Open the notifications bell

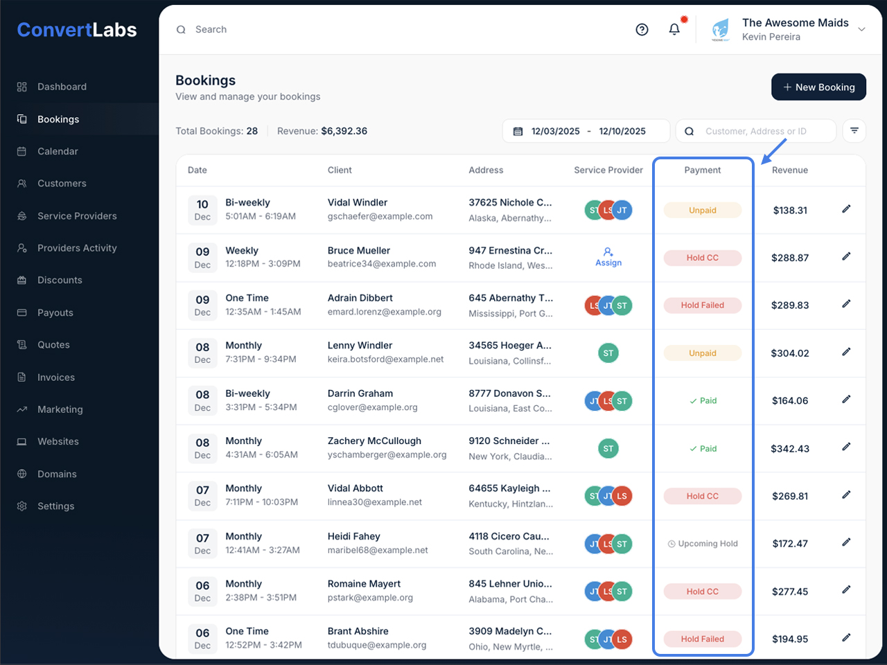click(x=674, y=30)
